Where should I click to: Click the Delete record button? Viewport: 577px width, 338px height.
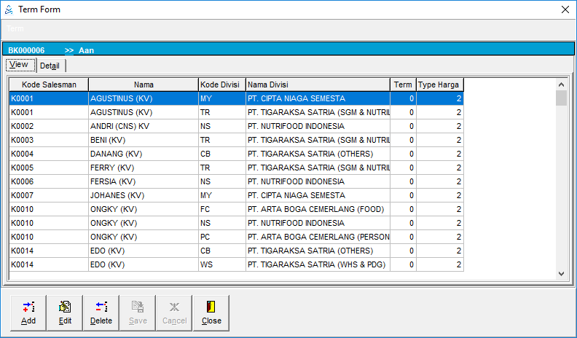click(101, 313)
